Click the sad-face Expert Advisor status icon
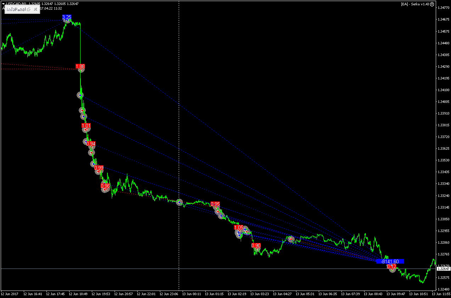451x298 pixels. coord(432,4)
